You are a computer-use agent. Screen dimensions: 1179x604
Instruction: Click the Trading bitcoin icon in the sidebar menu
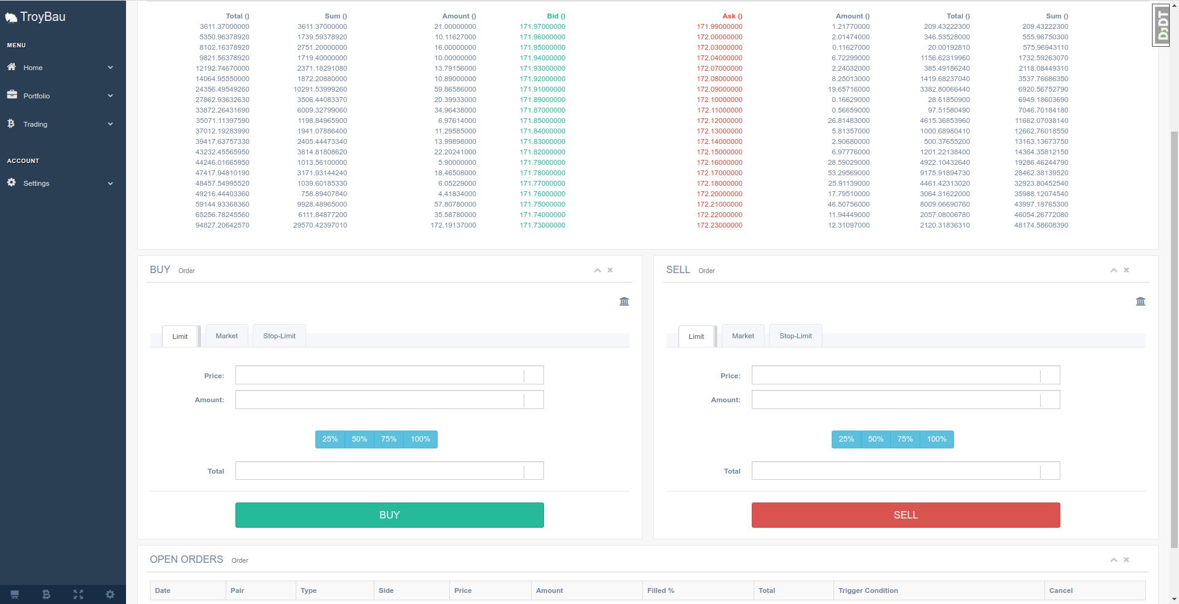click(x=11, y=124)
